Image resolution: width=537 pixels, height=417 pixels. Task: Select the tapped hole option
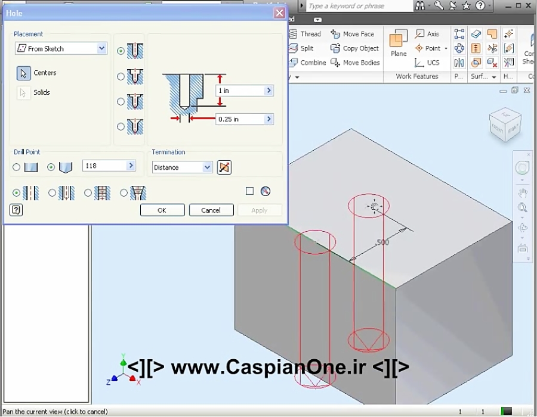coord(88,192)
